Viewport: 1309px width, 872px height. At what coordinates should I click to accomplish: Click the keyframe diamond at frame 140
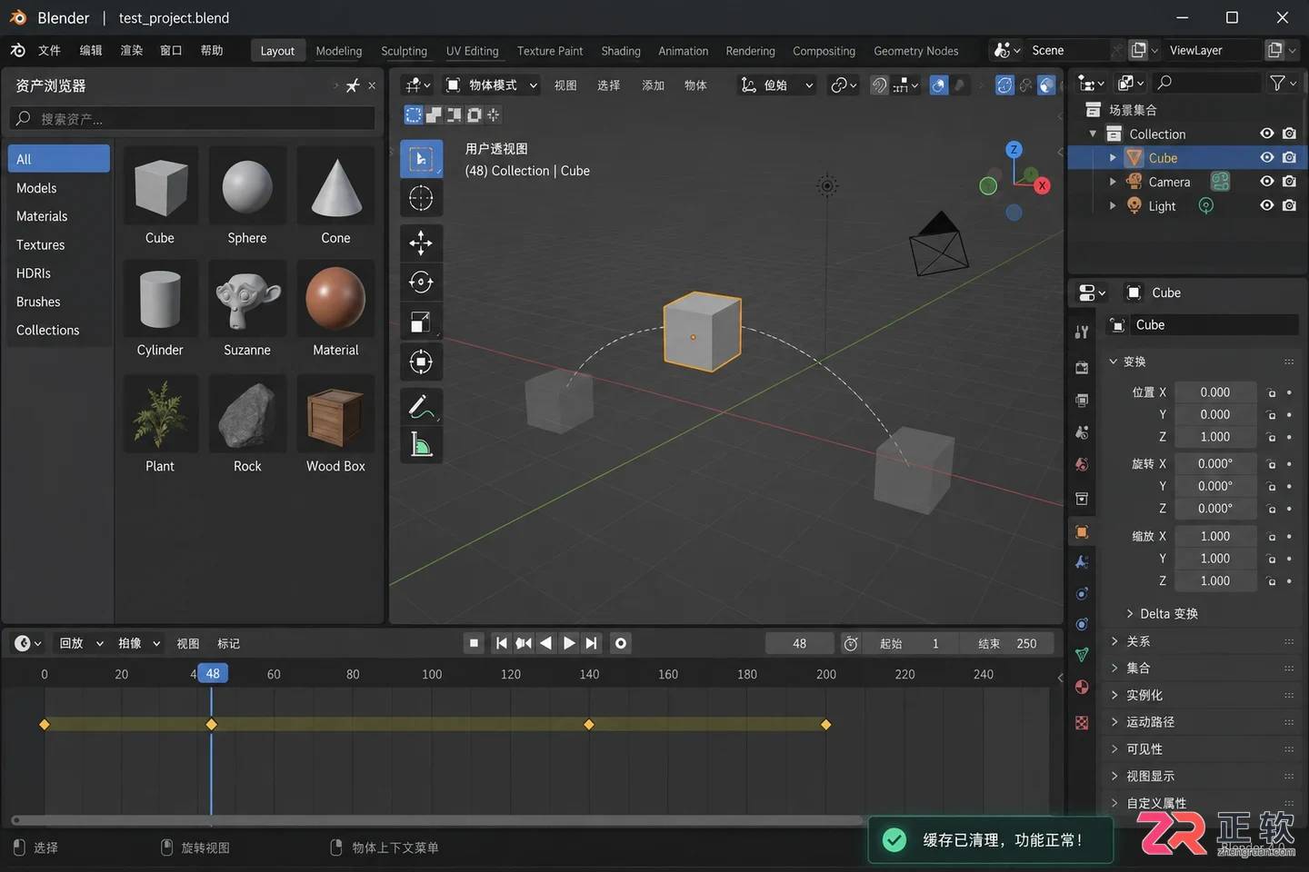589,725
